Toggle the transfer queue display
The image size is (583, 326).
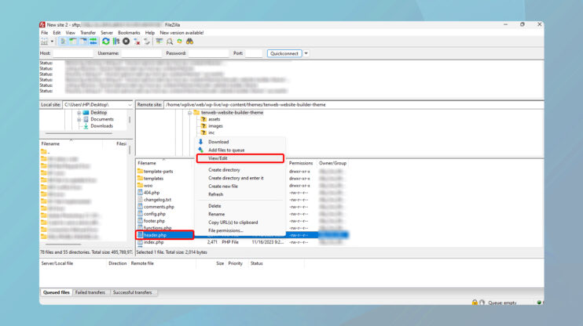(x=92, y=41)
